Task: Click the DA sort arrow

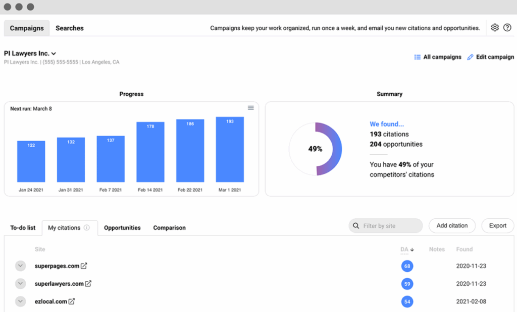Action: (412, 249)
